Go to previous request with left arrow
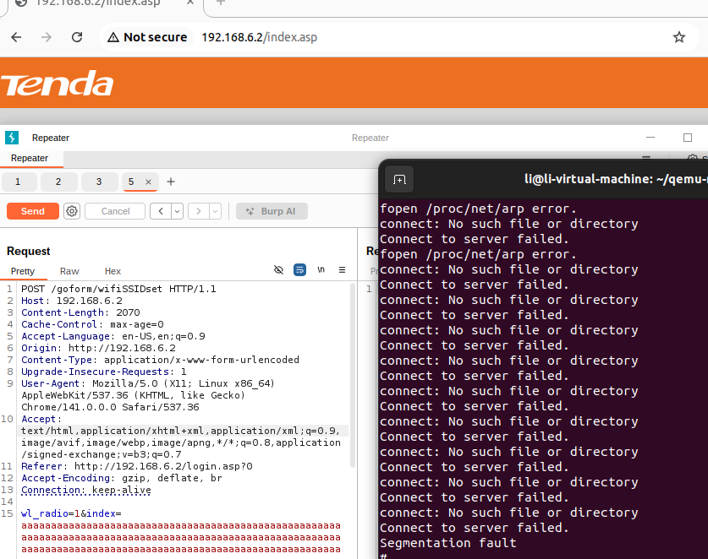Viewport: 708px width, 559px height. (x=161, y=211)
